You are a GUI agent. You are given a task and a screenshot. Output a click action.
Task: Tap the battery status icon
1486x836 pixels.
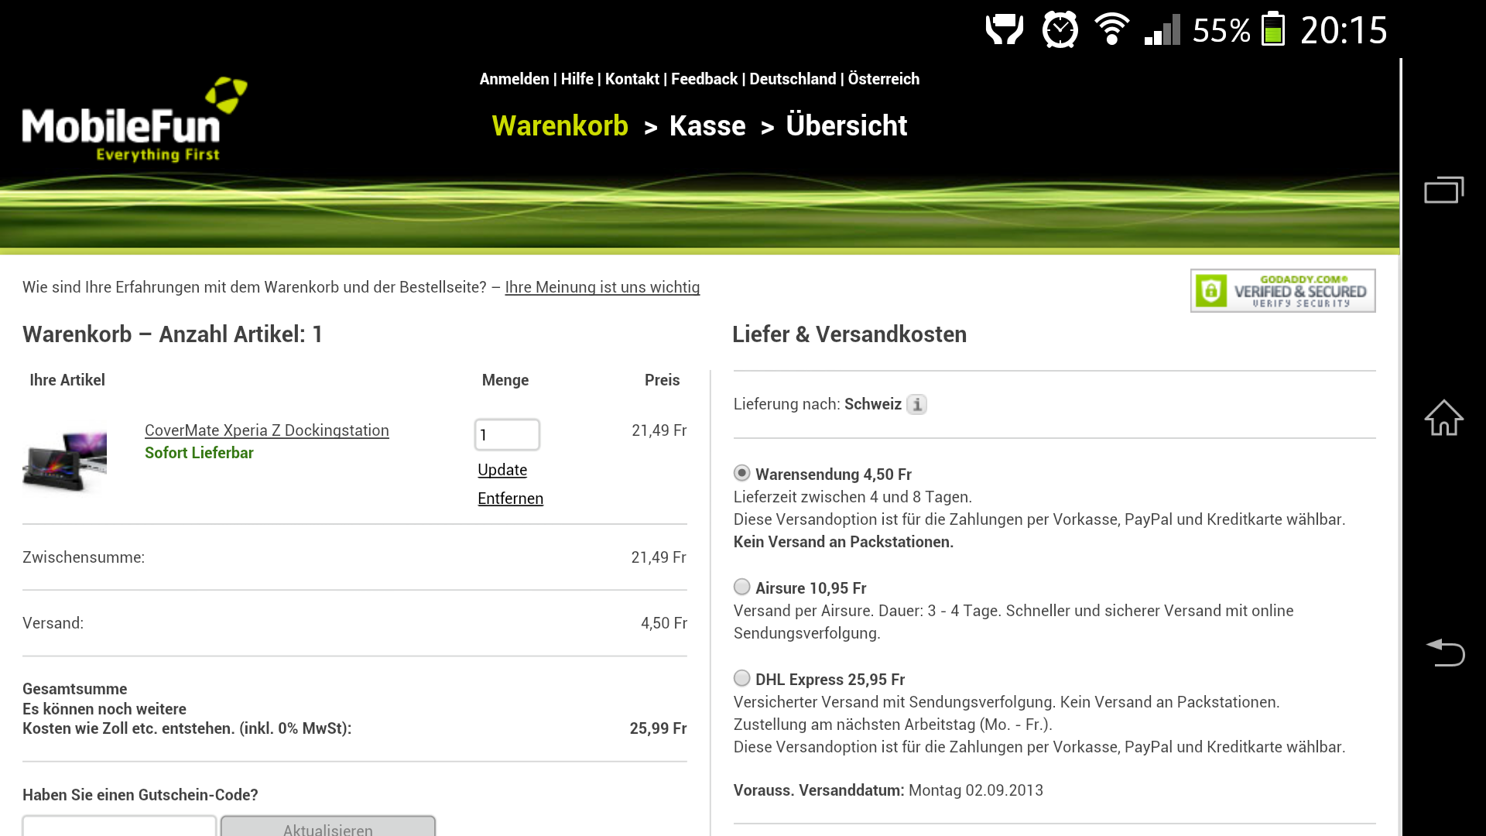coord(1273,29)
